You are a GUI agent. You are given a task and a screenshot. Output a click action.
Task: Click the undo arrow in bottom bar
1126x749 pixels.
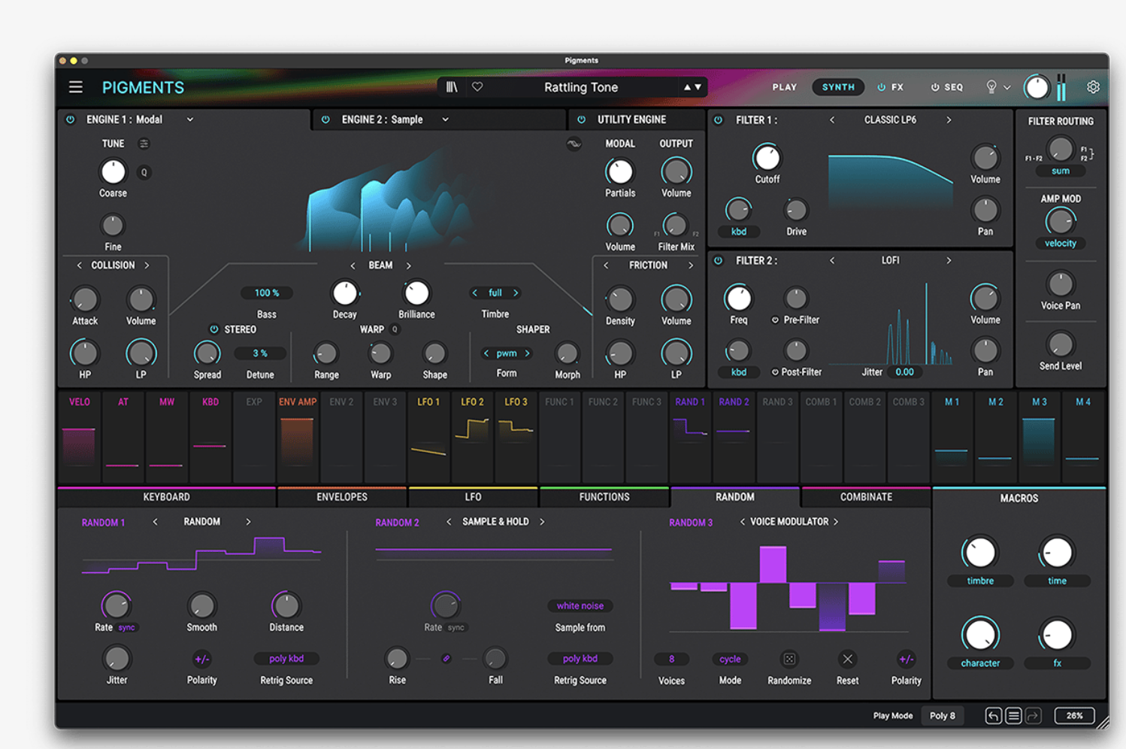(993, 716)
